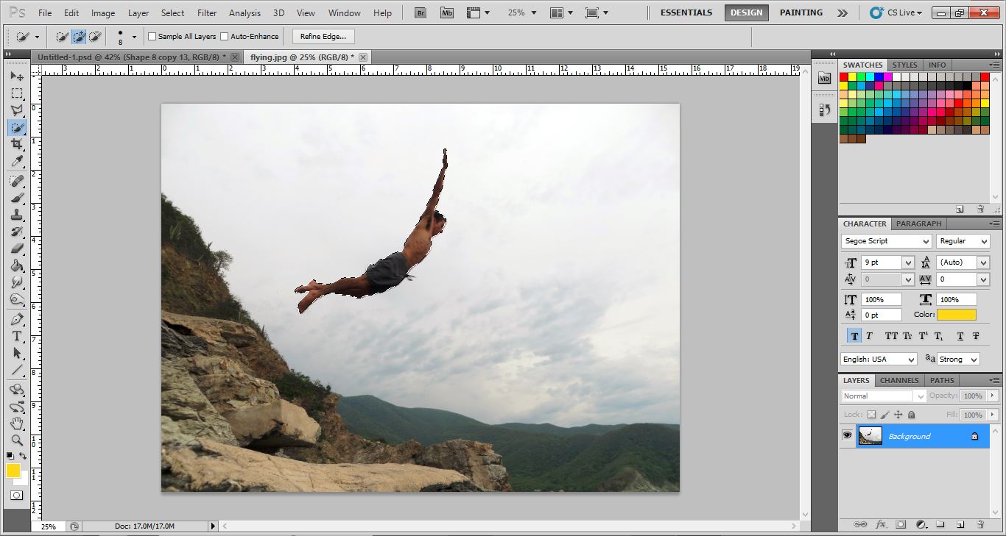Click the Create new layer icon

coord(960,524)
